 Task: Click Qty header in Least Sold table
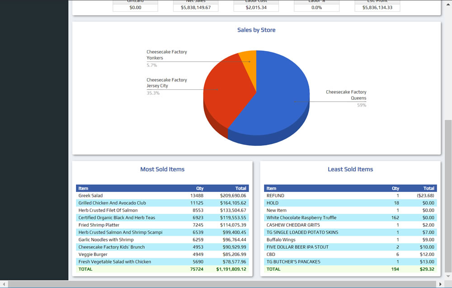pyautogui.click(x=395, y=188)
